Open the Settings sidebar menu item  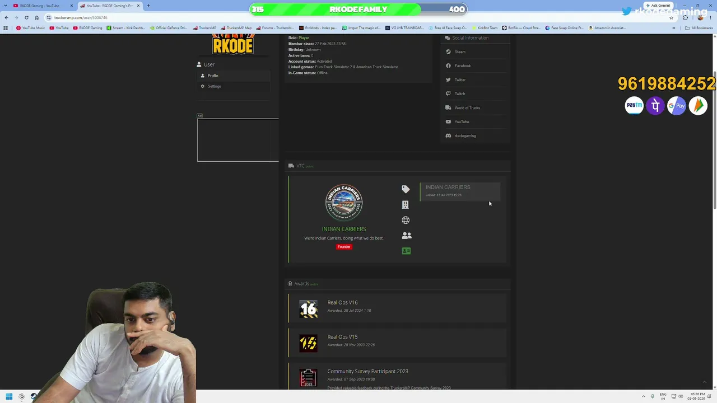click(x=234, y=86)
